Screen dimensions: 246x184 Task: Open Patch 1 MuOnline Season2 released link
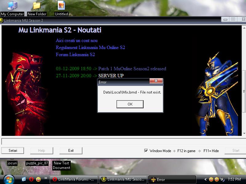click(x=132, y=68)
